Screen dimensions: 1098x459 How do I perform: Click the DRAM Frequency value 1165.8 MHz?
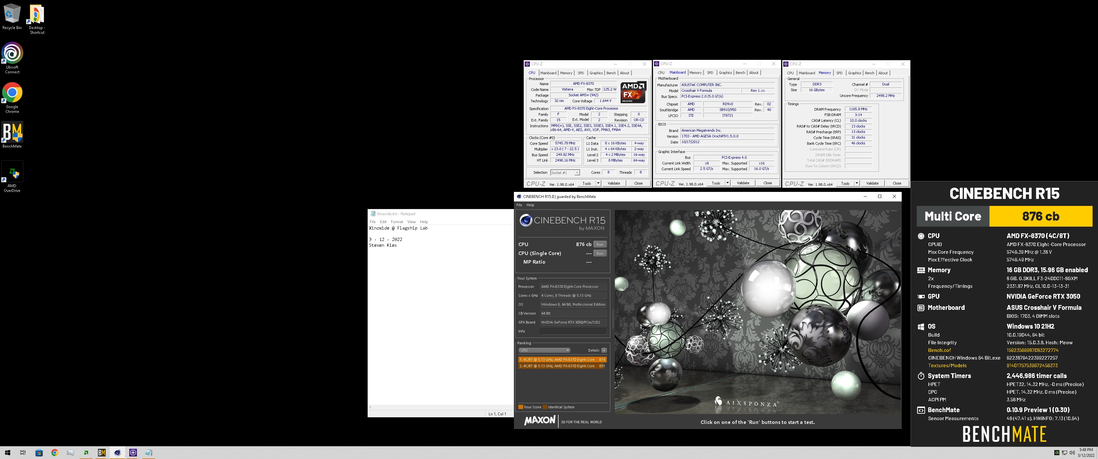[x=858, y=109]
